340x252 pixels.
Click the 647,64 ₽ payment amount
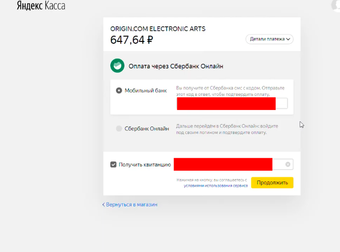pos(132,40)
